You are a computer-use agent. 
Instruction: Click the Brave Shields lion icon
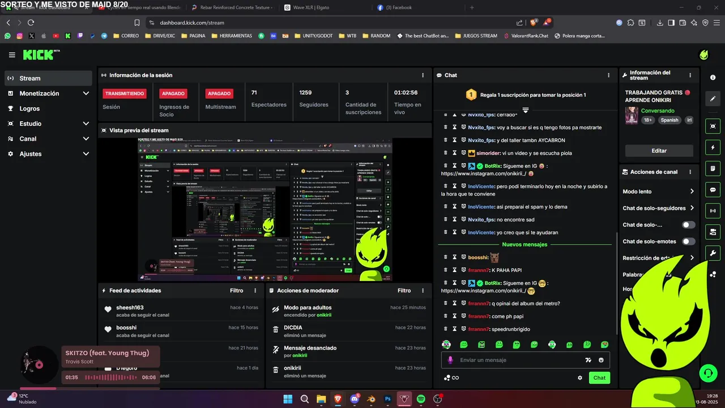pos(533,23)
